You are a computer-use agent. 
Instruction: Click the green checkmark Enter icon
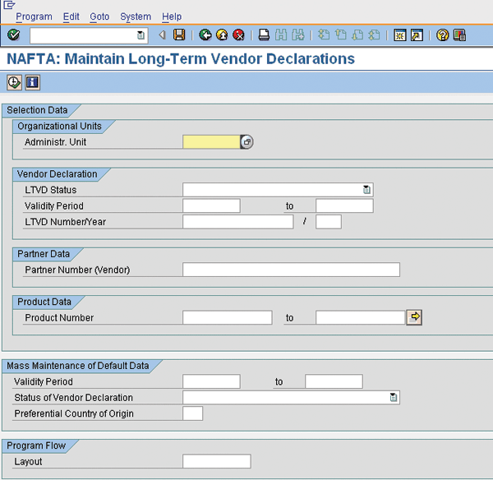click(x=13, y=35)
